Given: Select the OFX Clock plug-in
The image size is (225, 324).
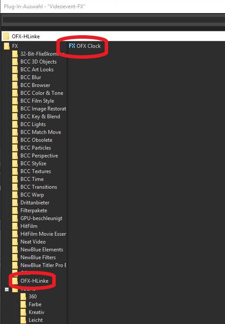Looking at the screenshot, I should pos(85,46).
